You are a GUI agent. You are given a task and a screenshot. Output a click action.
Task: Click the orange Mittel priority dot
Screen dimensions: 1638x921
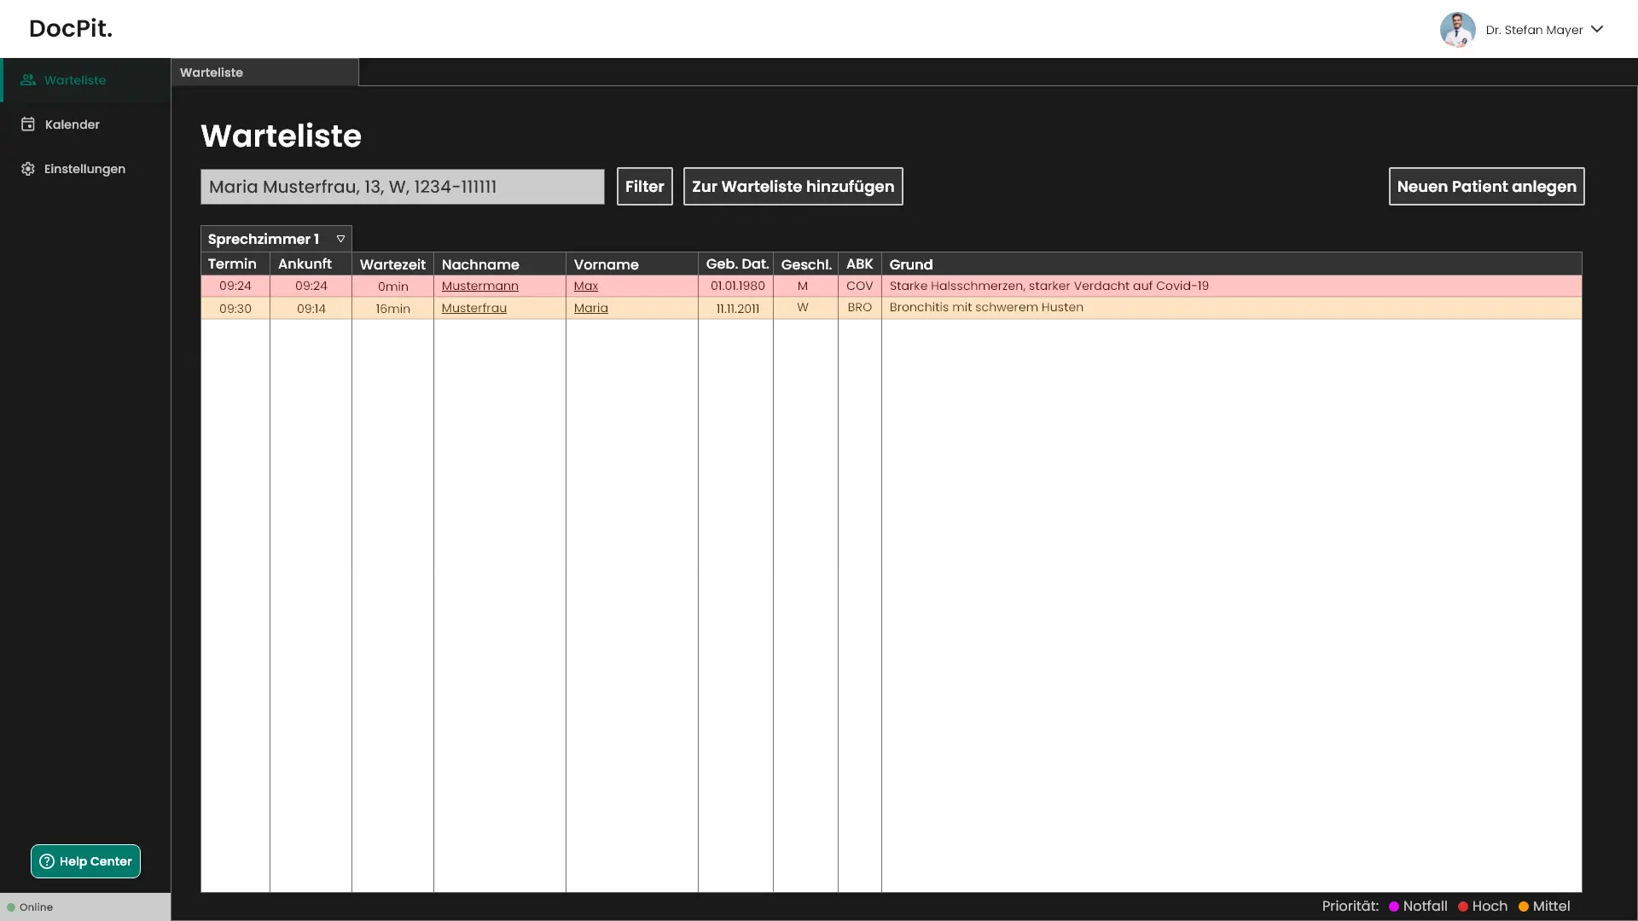coord(1524,907)
